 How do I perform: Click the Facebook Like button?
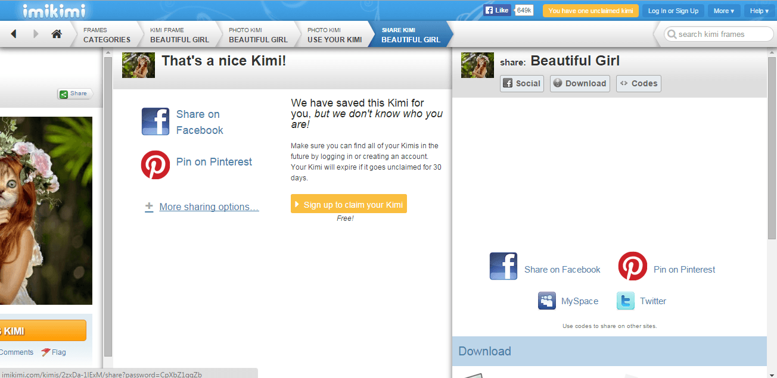[x=497, y=11]
